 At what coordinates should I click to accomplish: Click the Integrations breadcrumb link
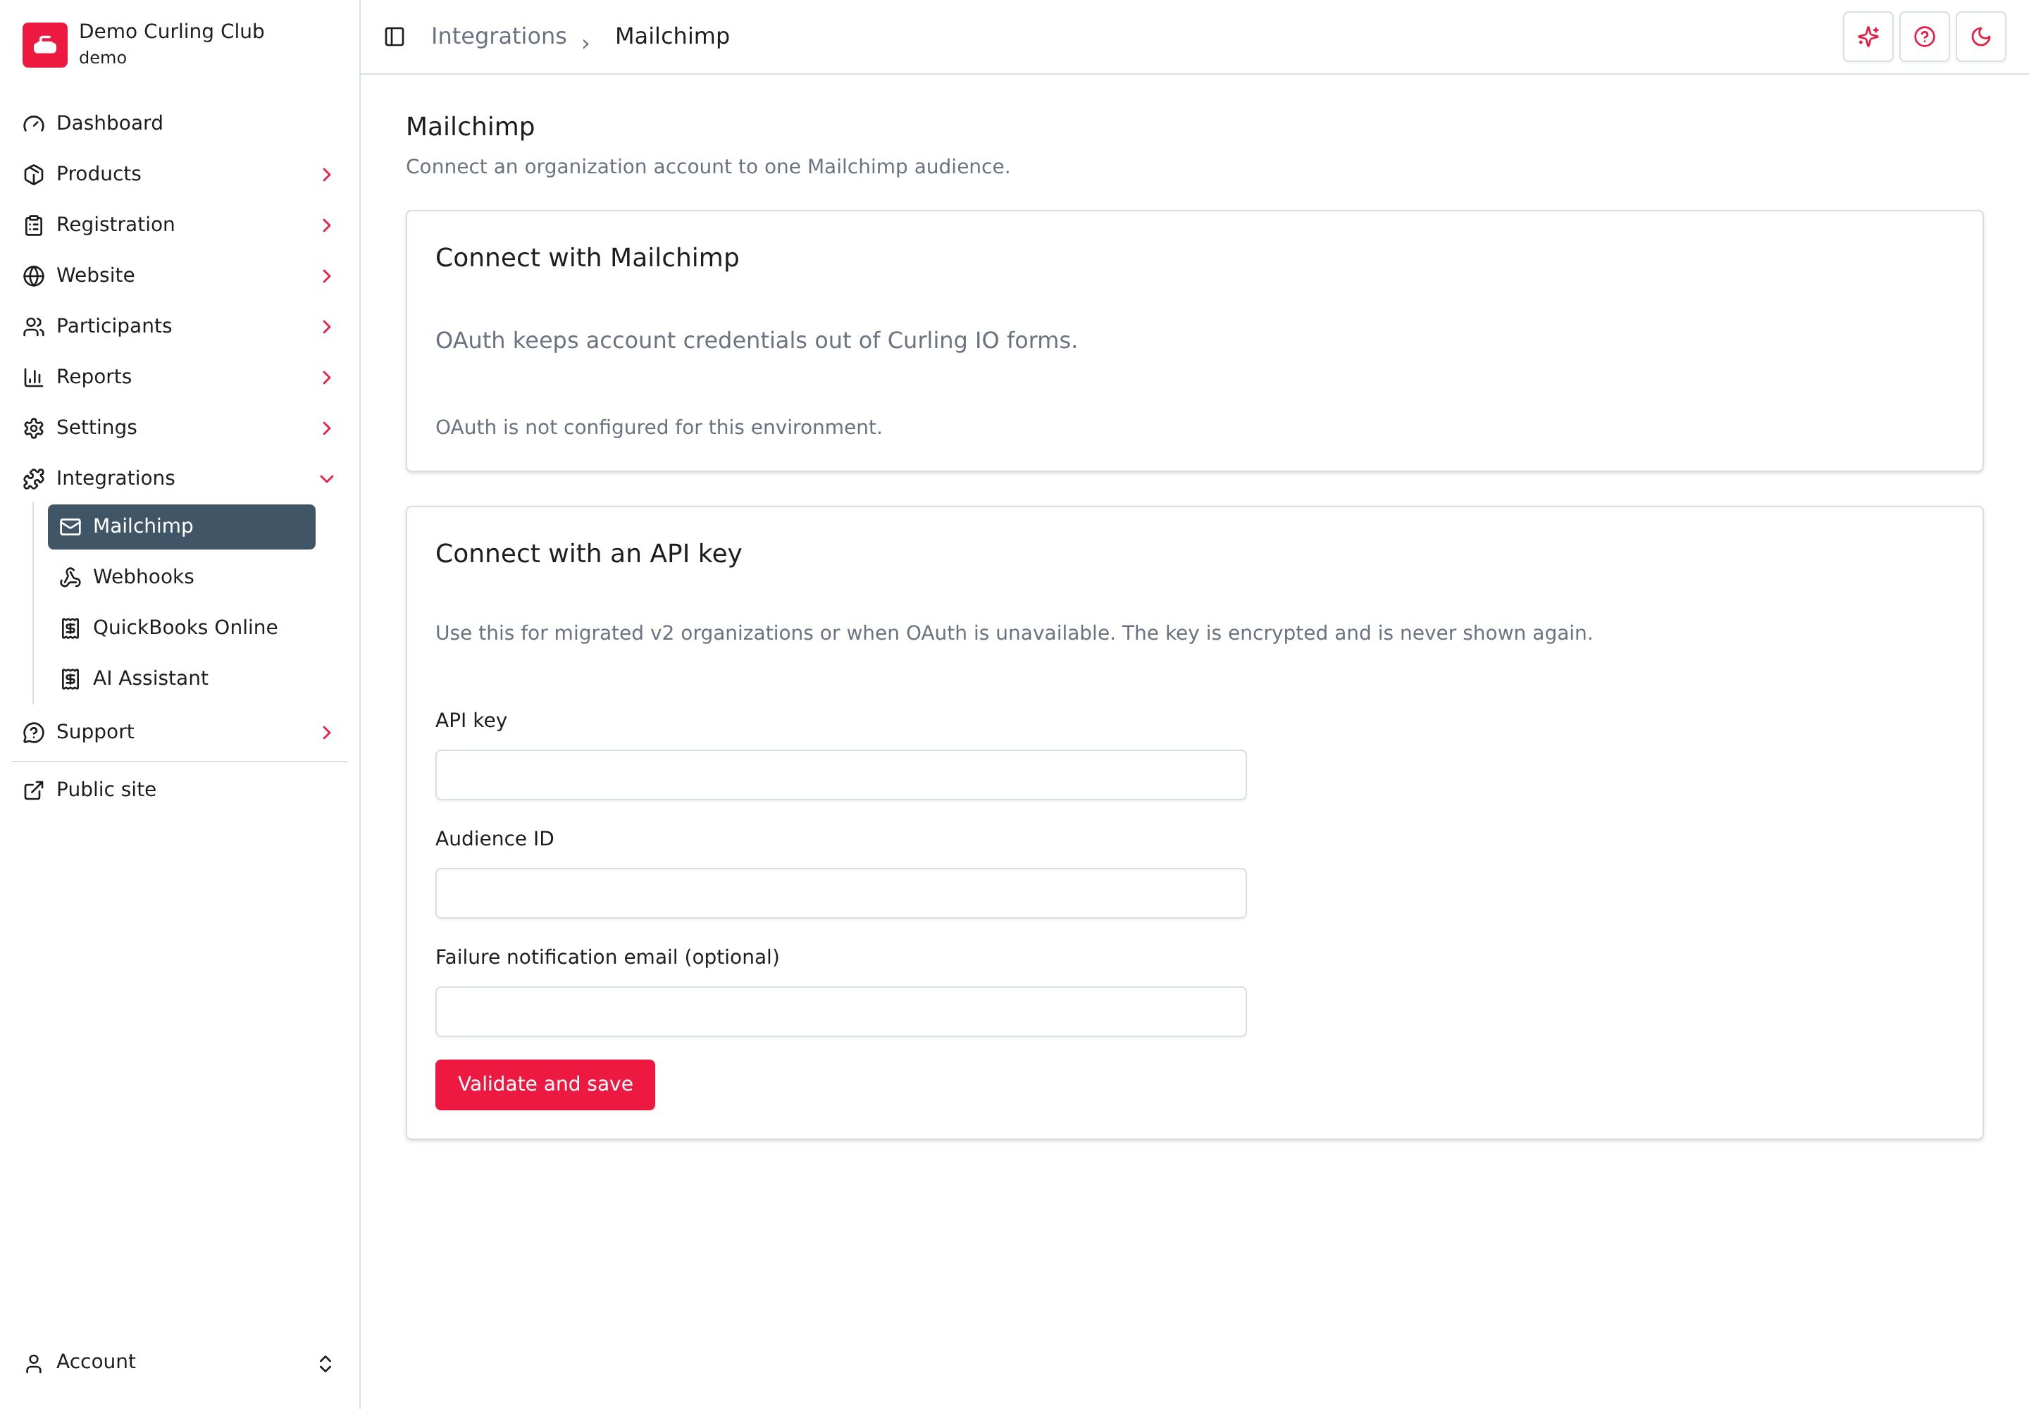[x=499, y=36]
